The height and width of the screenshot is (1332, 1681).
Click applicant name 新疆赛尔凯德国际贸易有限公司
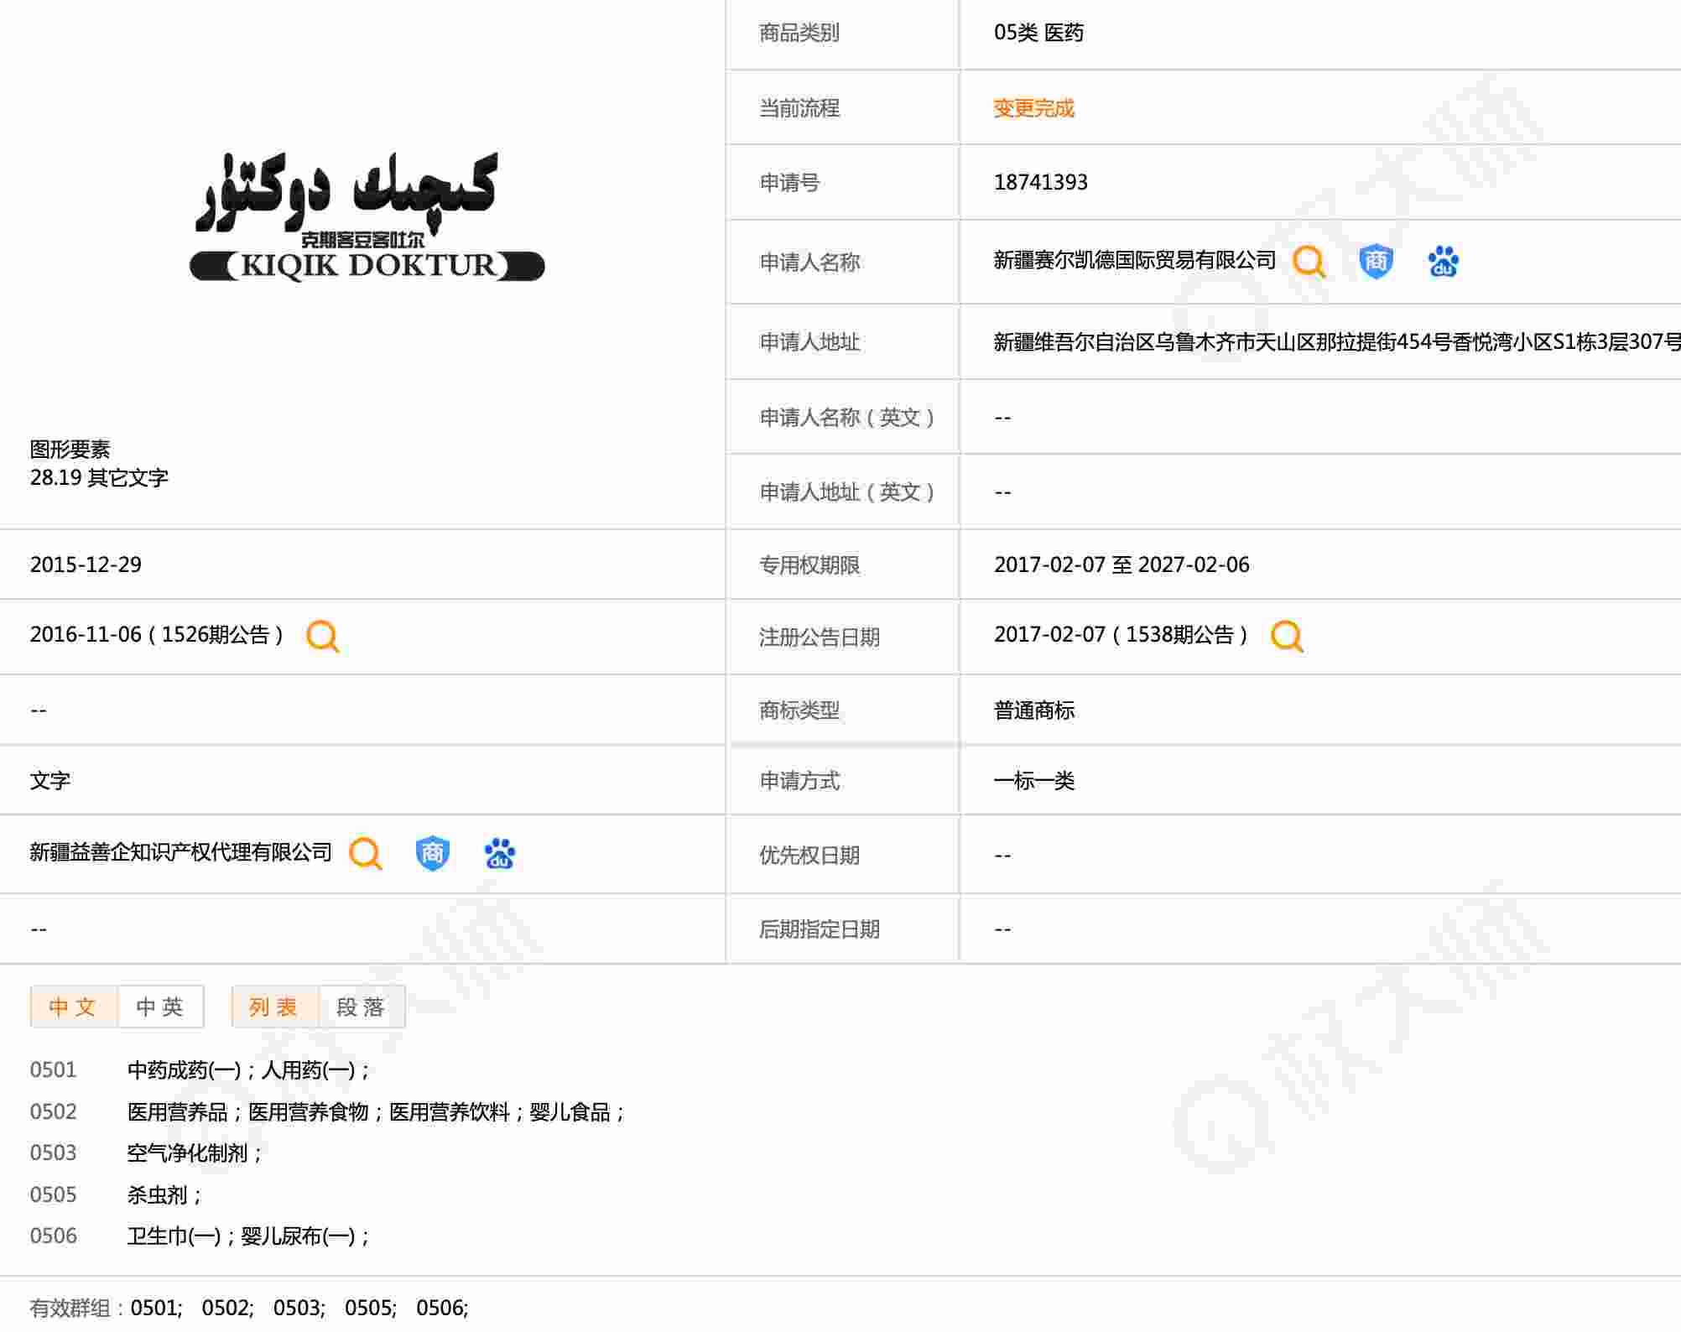(1134, 261)
